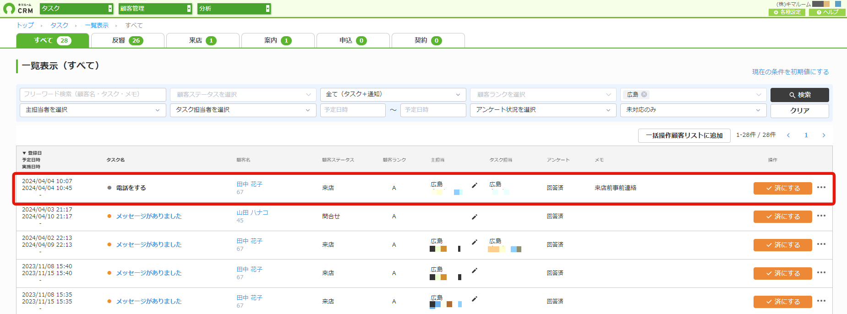The height and width of the screenshot is (314, 847).
Task: Edit assignee pencil in 2024/04/02 22:13 row
Action: (x=475, y=242)
